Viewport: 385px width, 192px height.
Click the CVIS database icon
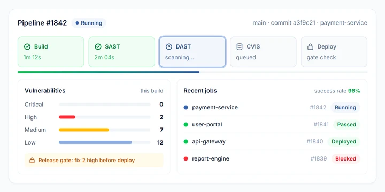[x=240, y=47]
